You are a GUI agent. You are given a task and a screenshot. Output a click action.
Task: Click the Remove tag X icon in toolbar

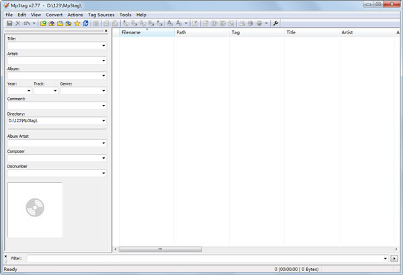click(x=17, y=24)
